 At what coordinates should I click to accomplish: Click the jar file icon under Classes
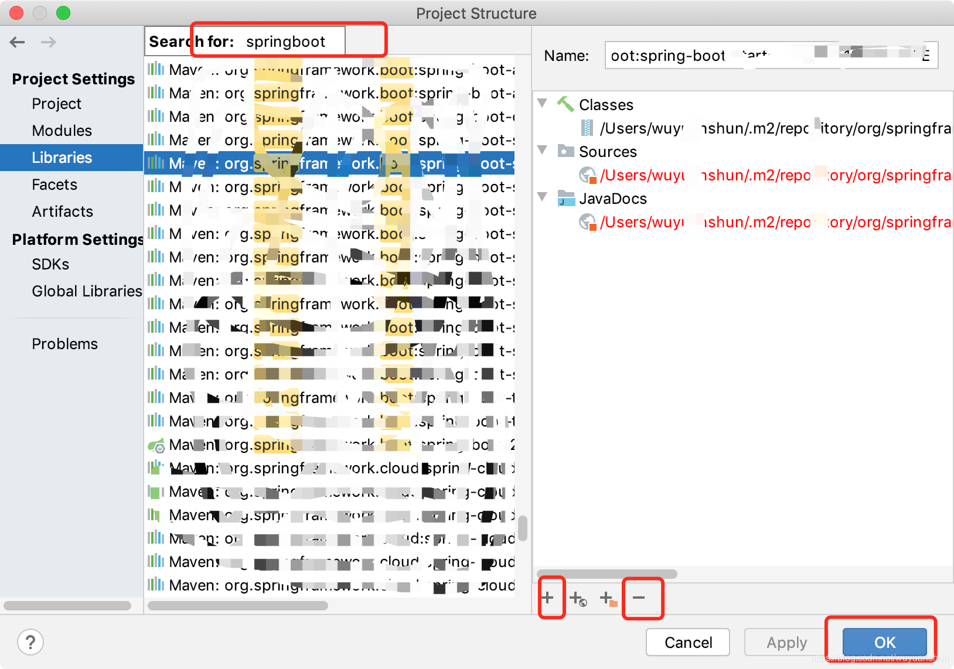click(x=587, y=128)
